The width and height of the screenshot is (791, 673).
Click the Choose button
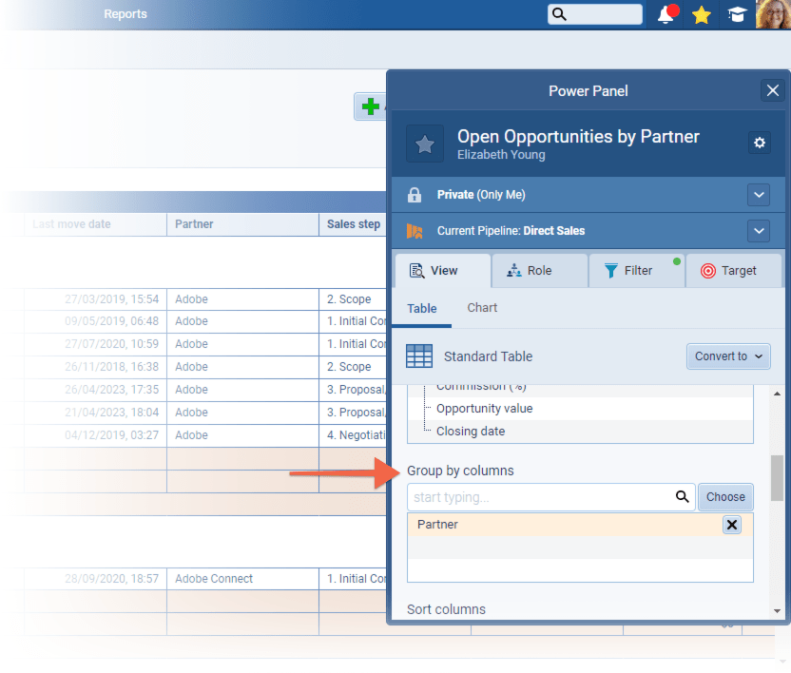tap(725, 496)
